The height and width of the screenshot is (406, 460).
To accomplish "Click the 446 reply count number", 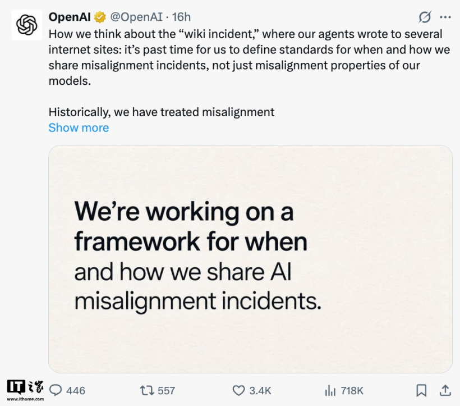I will tap(76, 391).
